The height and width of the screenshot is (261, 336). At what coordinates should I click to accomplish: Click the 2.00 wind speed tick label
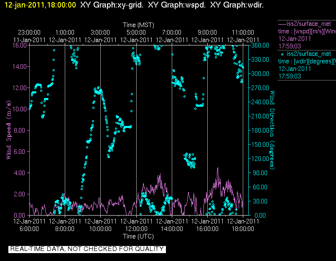[x=20, y=194]
